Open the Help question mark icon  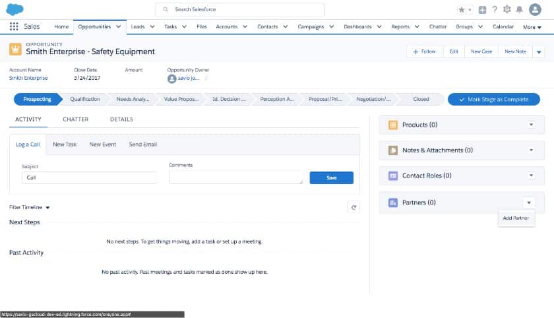(495, 9)
